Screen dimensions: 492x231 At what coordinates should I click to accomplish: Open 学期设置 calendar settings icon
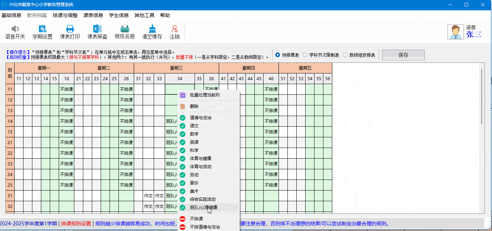coord(42,29)
